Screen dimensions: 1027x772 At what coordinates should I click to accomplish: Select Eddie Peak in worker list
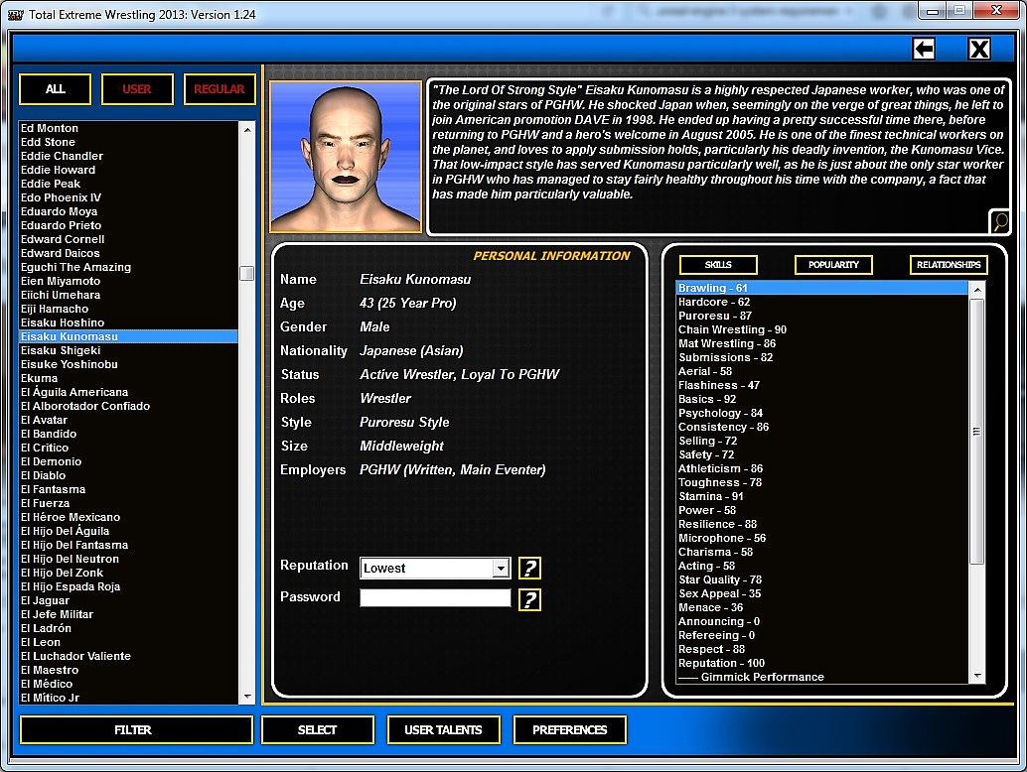click(128, 184)
